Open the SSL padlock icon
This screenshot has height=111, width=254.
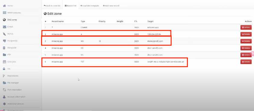pos(5,69)
